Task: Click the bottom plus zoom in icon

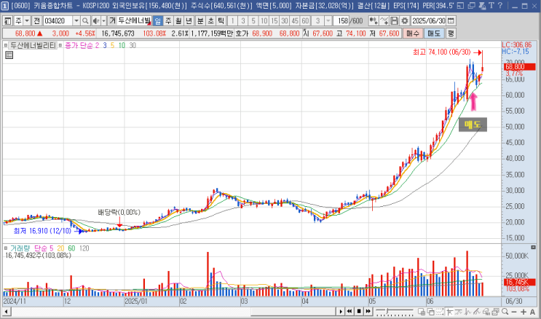Action: (x=524, y=312)
